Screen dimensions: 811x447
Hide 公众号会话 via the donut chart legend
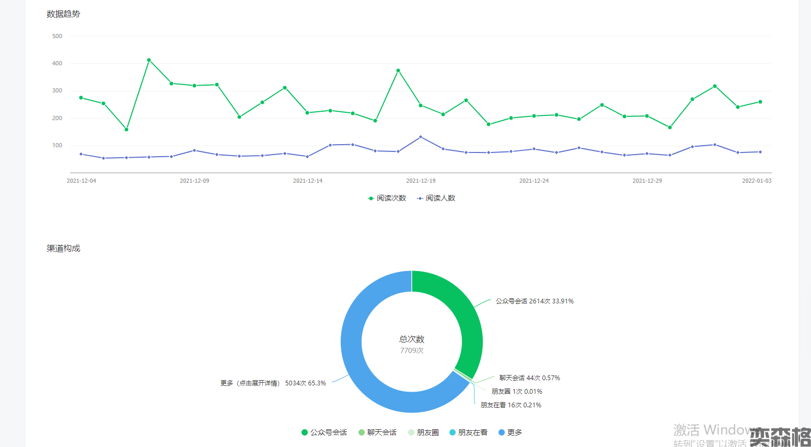tap(324, 432)
